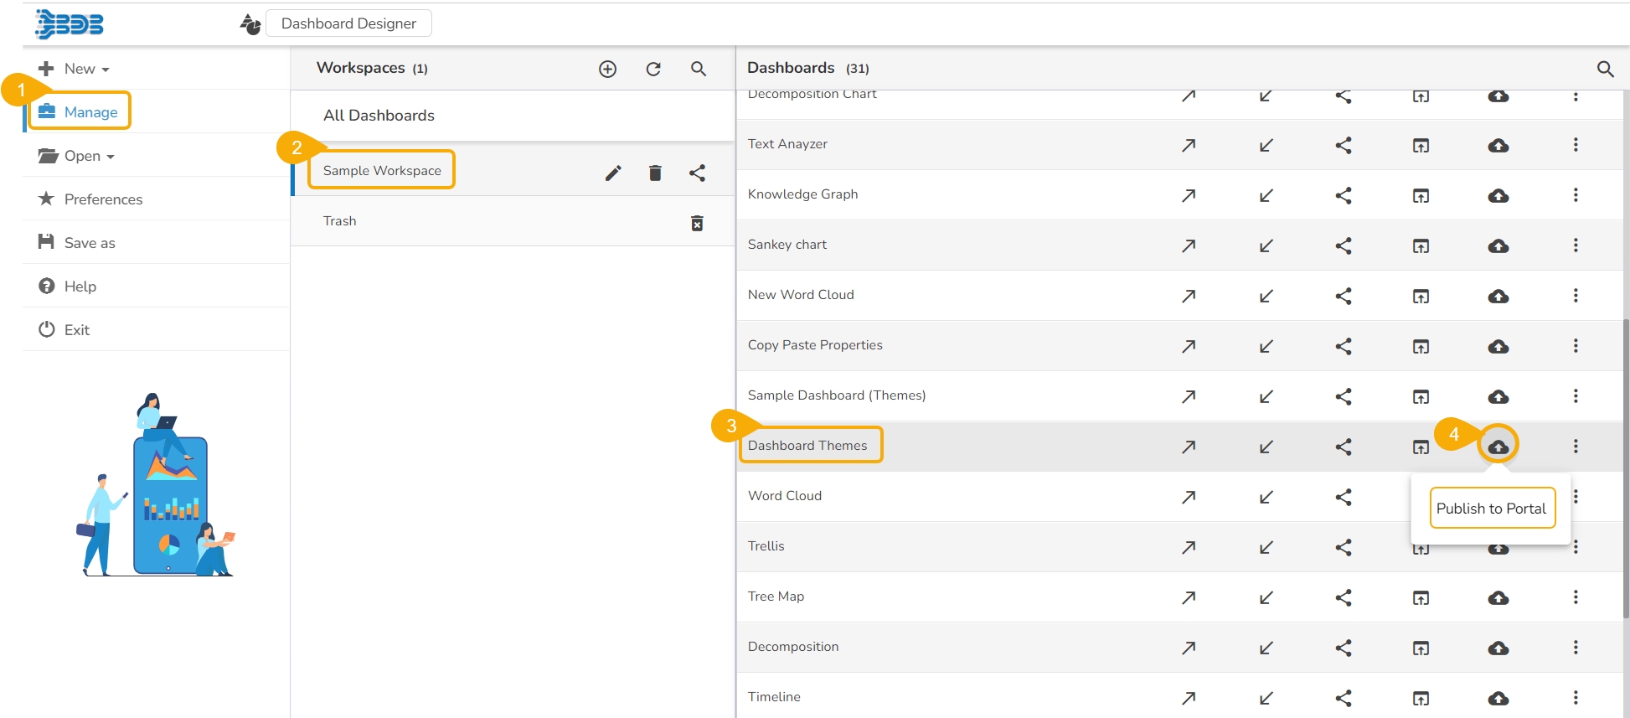Image resolution: width=1630 pixels, height=718 pixels.
Task: Open workspace search magnifier icon
Action: tap(698, 69)
